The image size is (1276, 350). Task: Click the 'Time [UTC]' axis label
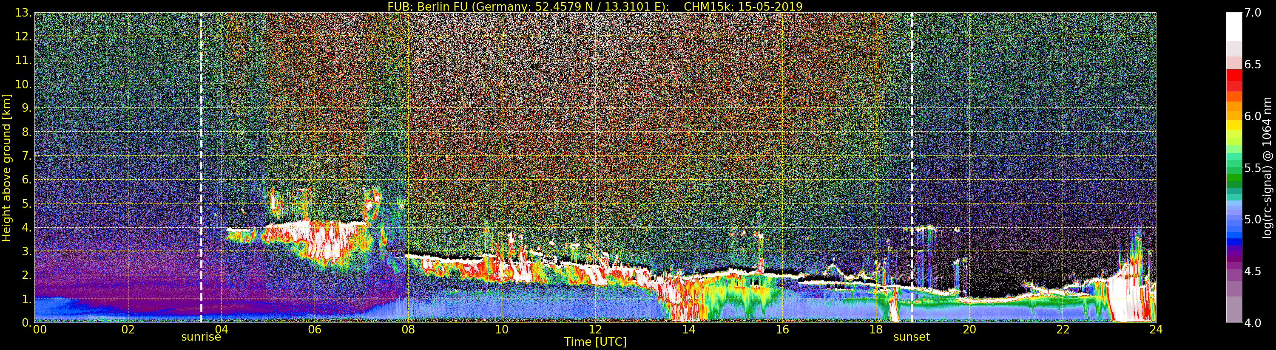pyautogui.click(x=595, y=342)
